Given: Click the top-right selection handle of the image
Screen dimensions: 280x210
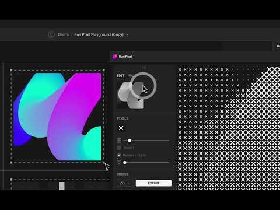Looking at the screenshot, I should click(104, 70).
